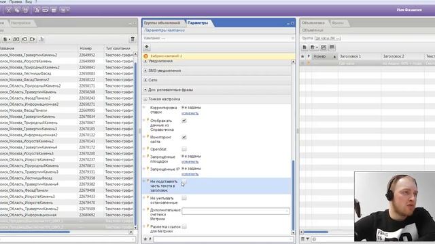
Task: Click the calendar-style icon in purple toolbar
Action: (54, 10)
